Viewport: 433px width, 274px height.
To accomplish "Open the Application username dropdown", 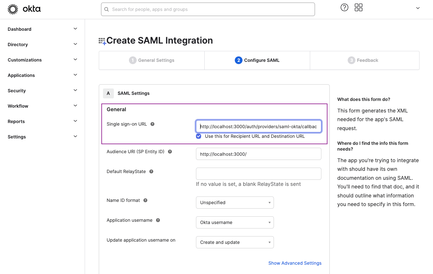I will pos(235,222).
